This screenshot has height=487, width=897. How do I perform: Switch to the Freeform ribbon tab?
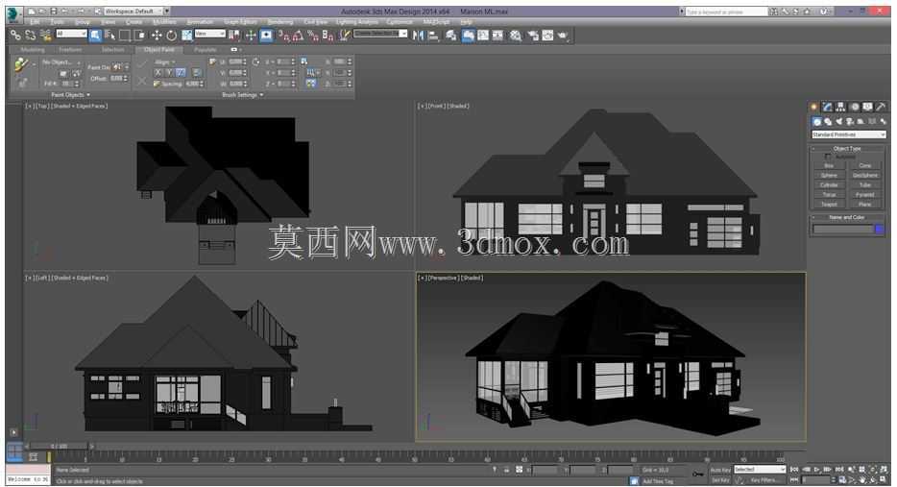[71, 50]
